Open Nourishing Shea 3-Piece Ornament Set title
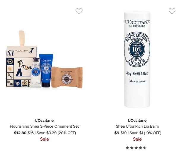 coord(44,126)
